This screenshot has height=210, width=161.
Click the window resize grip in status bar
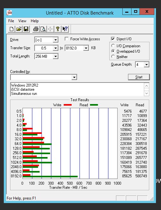click(151, 199)
